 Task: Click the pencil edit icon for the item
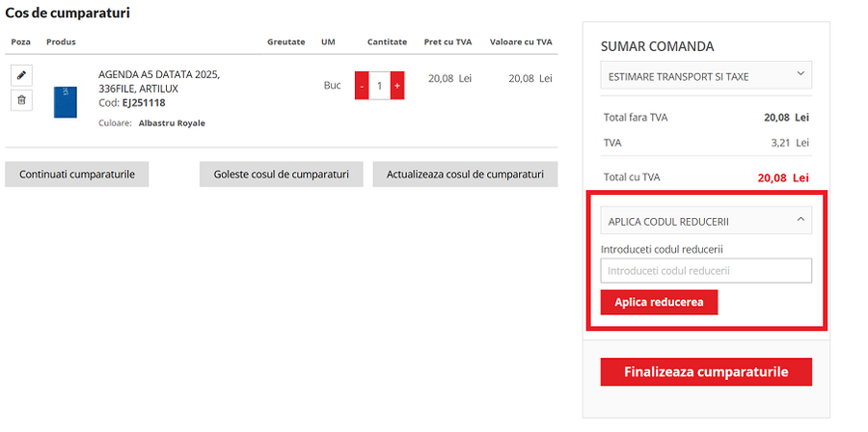click(22, 75)
